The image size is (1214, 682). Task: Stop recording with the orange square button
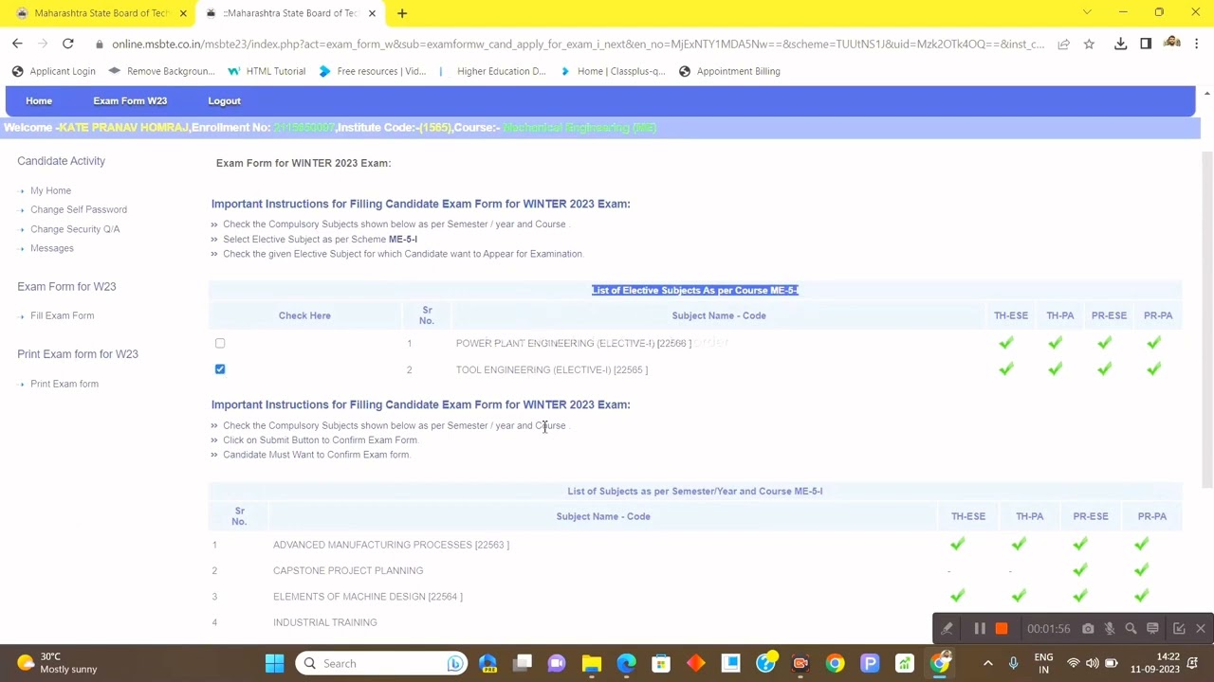point(1002,629)
